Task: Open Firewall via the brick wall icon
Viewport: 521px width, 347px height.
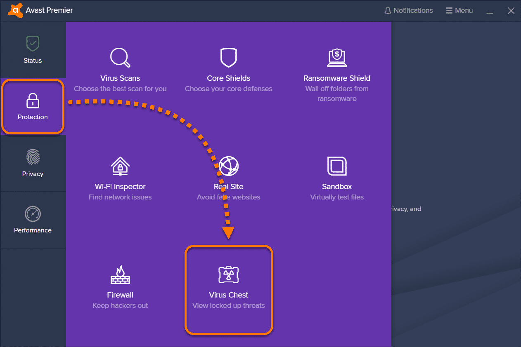Action: (120, 274)
